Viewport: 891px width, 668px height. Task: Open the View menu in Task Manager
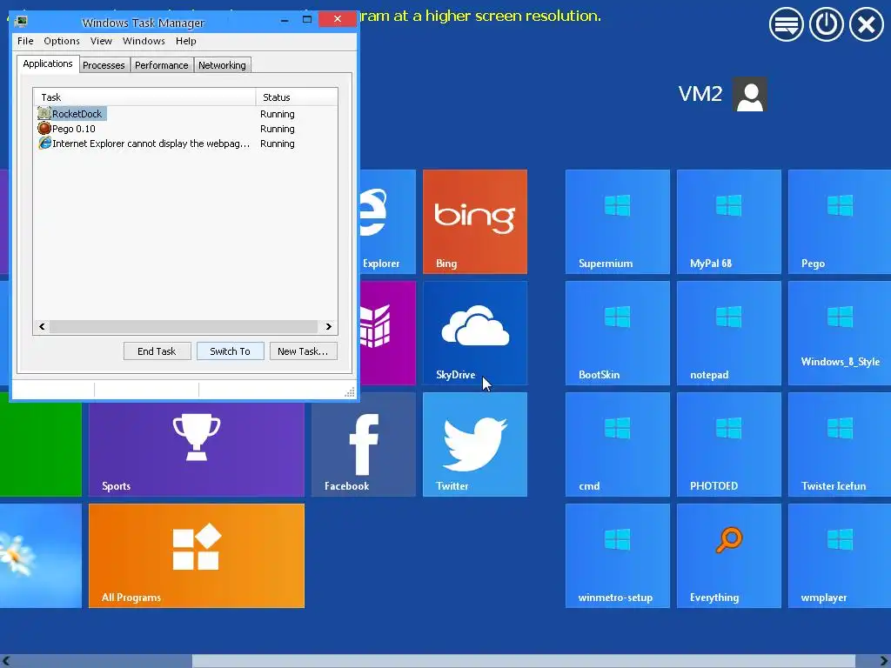point(101,41)
